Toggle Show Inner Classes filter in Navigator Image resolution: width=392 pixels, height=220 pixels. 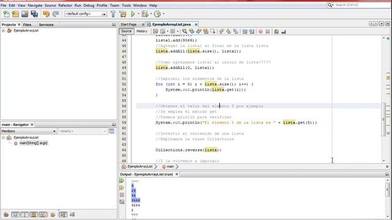click(43, 215)
